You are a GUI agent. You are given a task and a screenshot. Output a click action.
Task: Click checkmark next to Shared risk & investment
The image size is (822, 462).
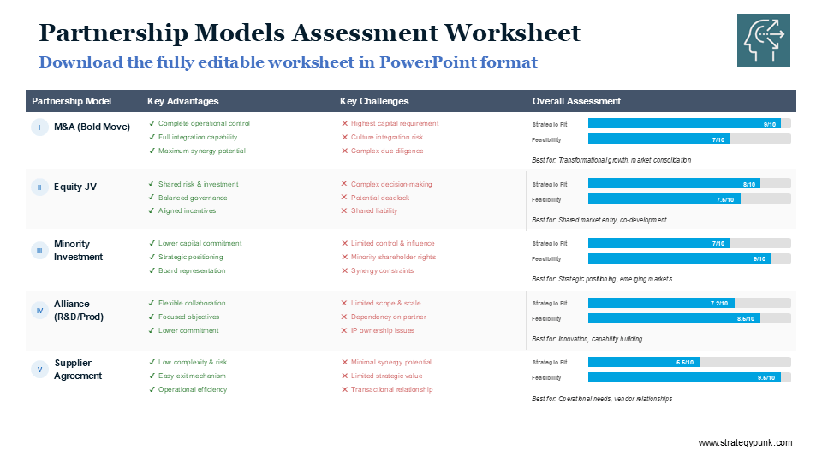[x=152, y=184]
